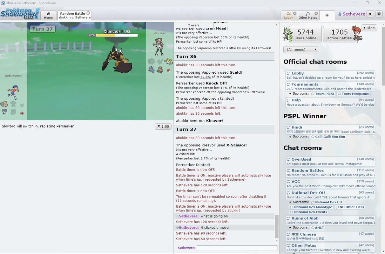This screenshot has width=385, height=254.
Task: Click the Lobby chat bubble icon
Action: 288,14
